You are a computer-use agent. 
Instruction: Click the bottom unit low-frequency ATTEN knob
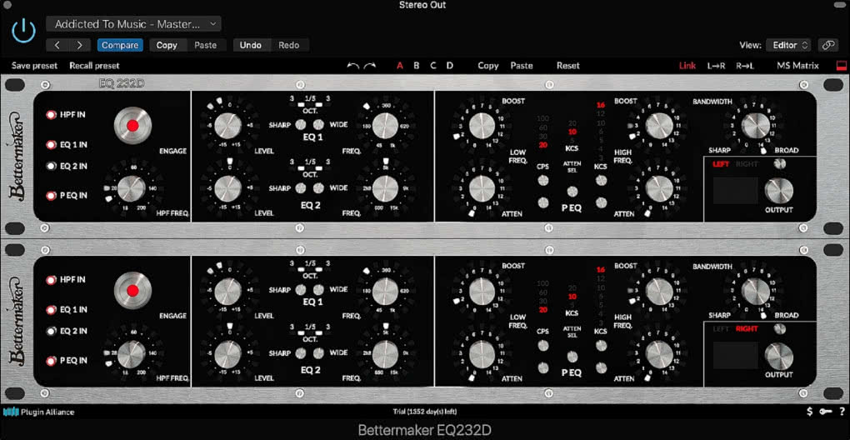[482, 354]
